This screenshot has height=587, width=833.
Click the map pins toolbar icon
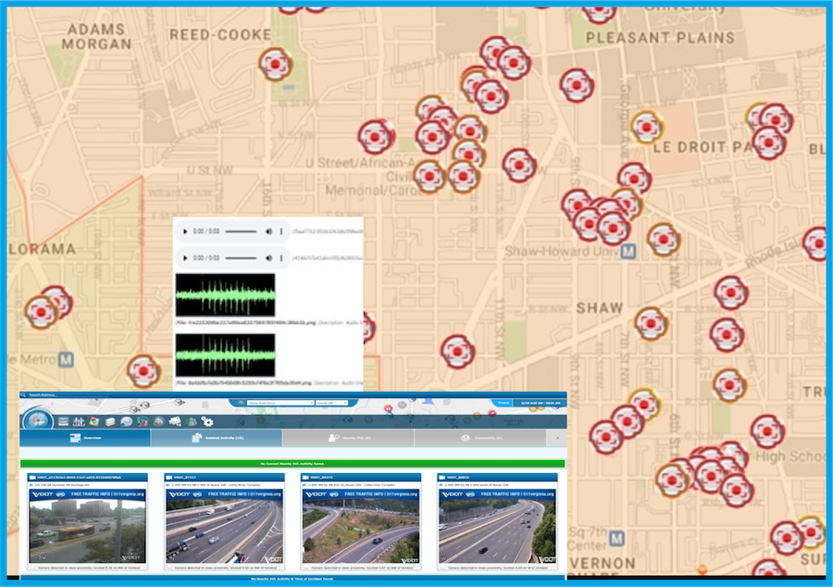[142, 422]
